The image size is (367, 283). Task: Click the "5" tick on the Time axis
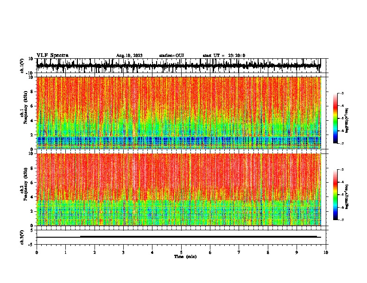point(181,252)
